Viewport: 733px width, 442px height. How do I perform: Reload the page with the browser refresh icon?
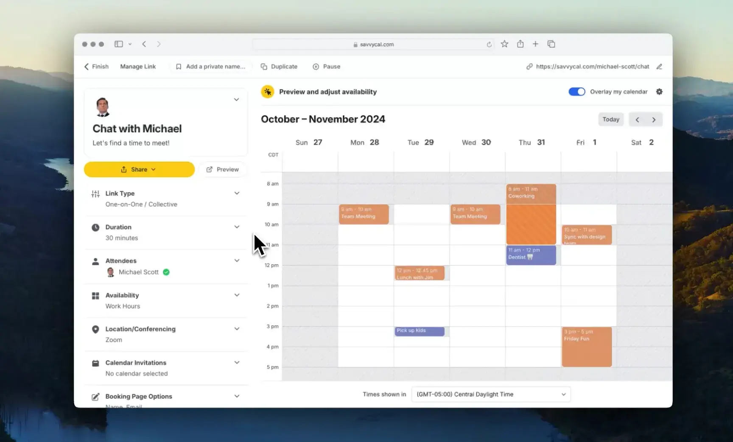pos(489,44)
